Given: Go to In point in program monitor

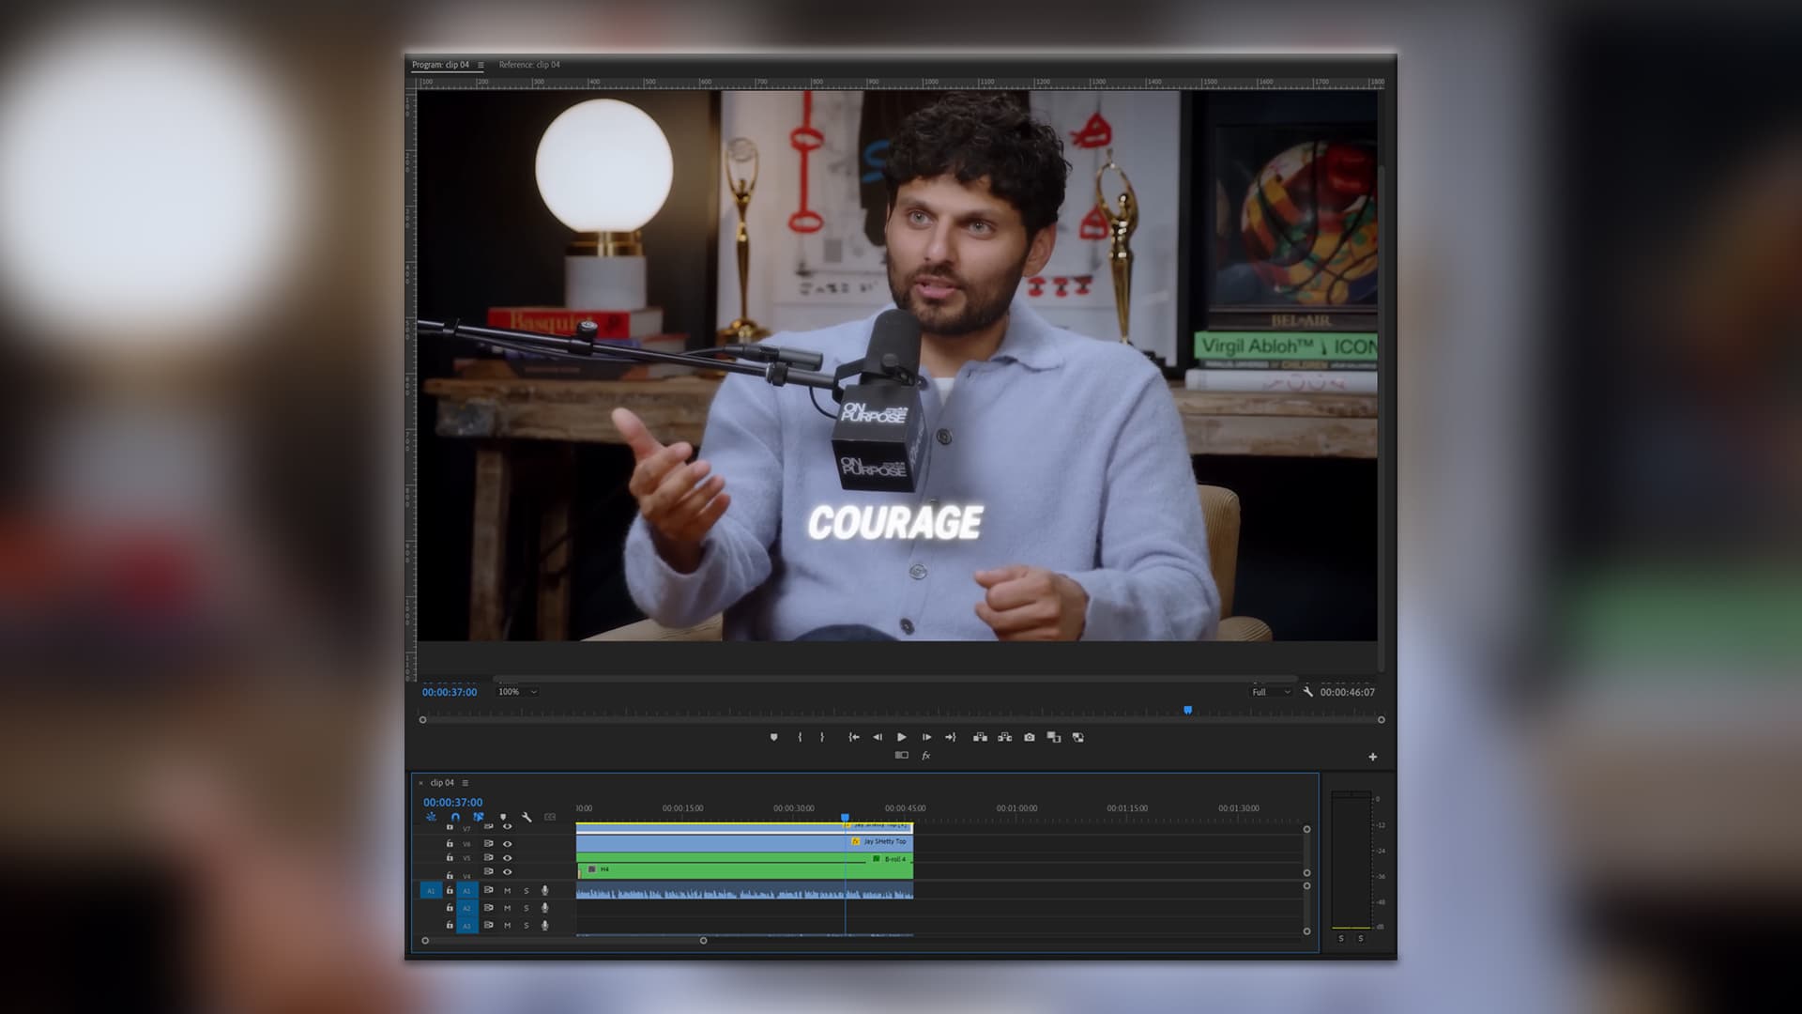Looking at the screenshot, I should [x=853, y=737].
